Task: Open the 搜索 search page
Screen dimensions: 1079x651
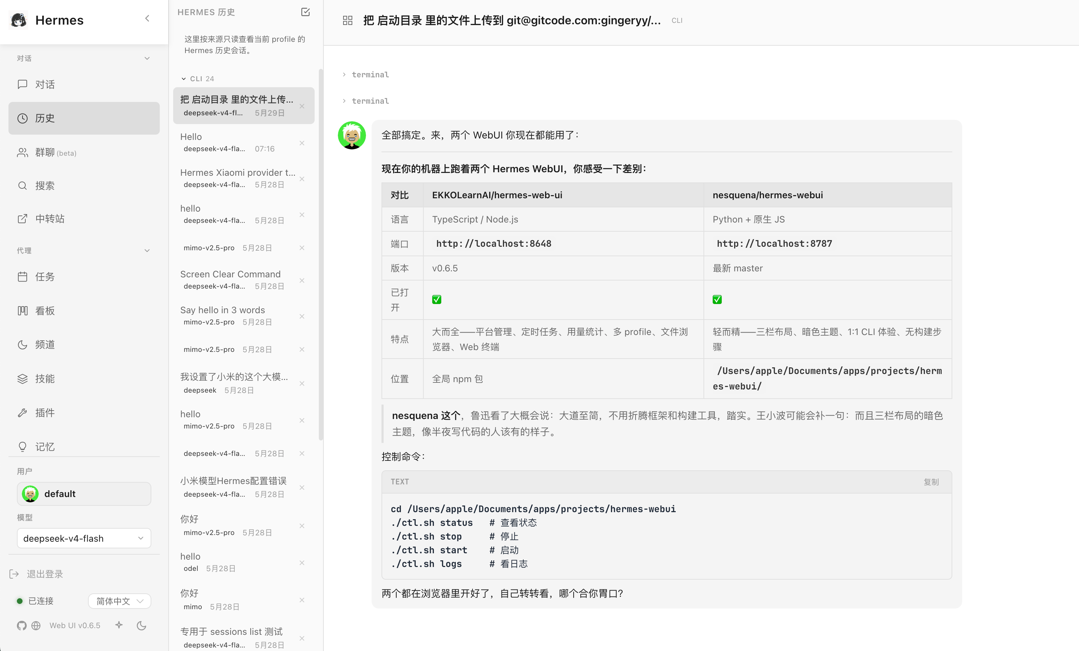Action: 84,186
